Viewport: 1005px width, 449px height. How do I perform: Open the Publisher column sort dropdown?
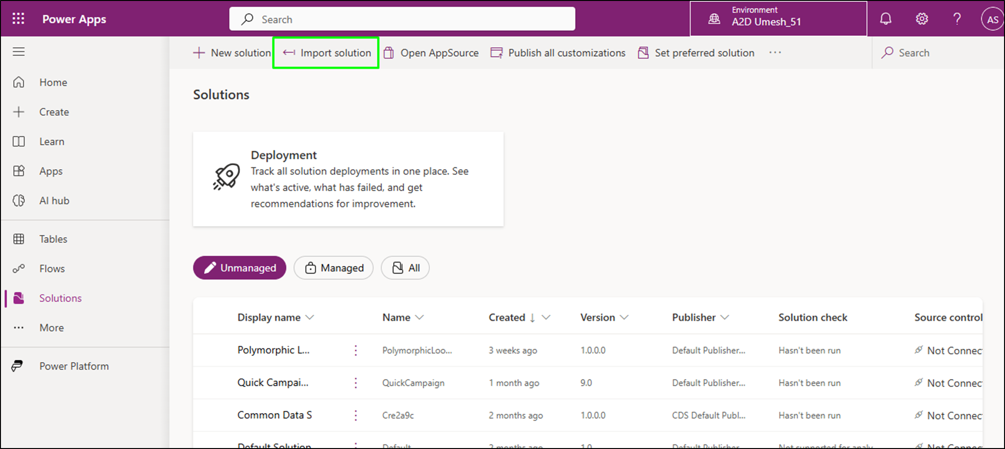(x=725, y=317)
